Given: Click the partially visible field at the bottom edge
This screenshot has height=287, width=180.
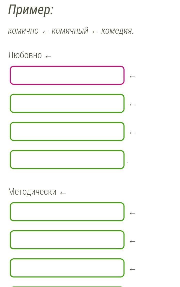Looking at the screenshot, I should [67, 286].
